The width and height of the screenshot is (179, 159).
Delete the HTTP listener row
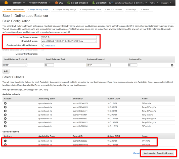[172, 65]
